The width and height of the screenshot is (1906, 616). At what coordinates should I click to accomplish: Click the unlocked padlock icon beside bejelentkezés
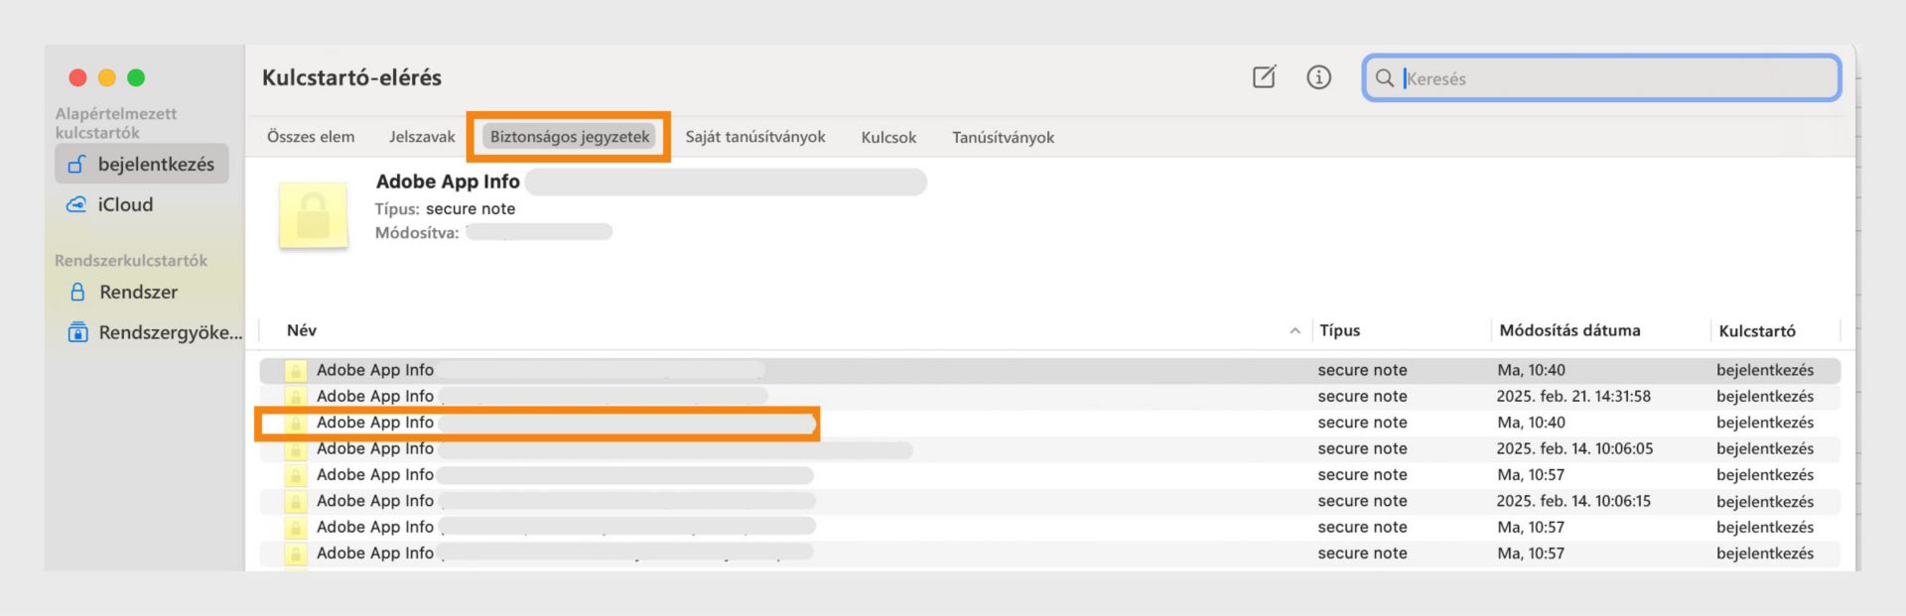pos(76,164)
